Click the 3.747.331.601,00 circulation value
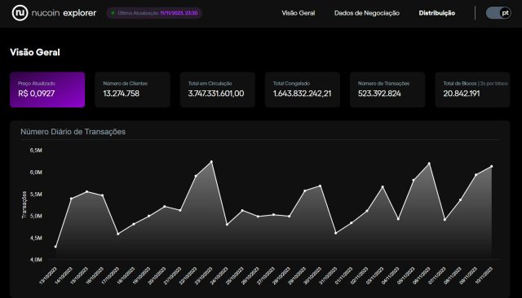The height and width of the screenshot is (298, 522). click(216, 94)
